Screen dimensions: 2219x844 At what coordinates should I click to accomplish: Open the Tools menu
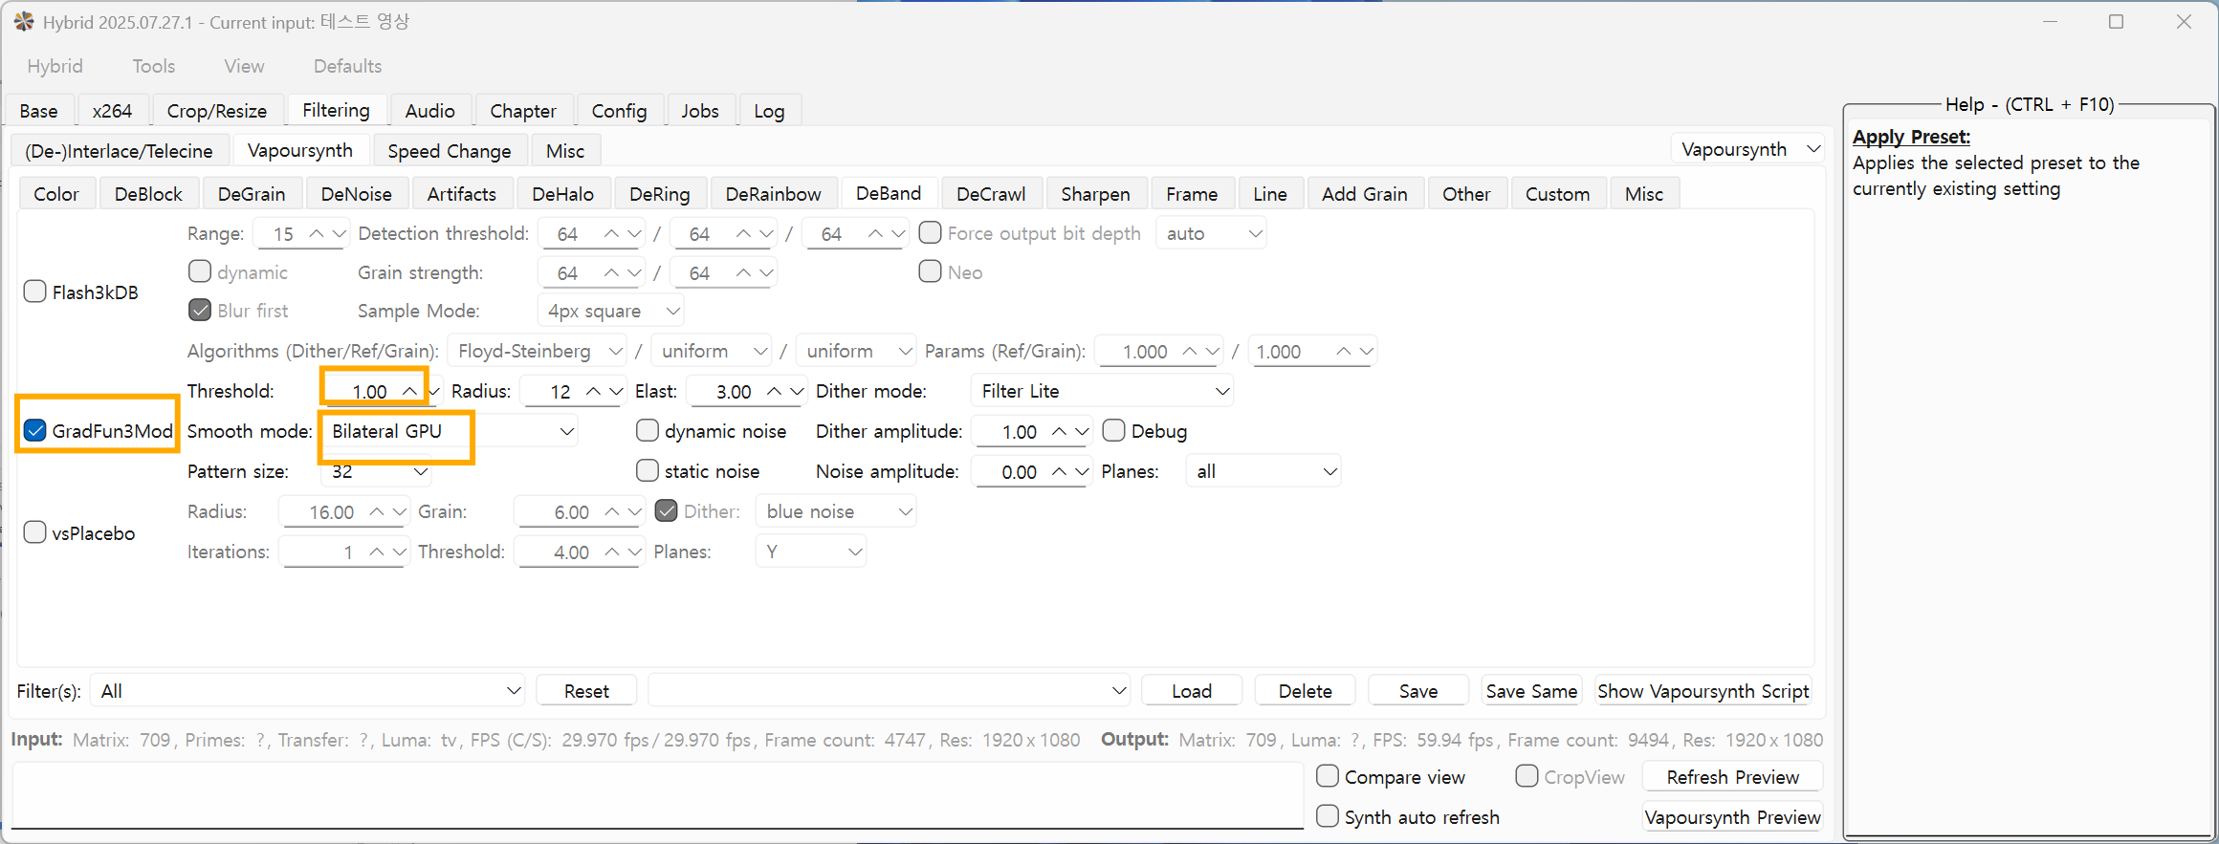point(153,66)
